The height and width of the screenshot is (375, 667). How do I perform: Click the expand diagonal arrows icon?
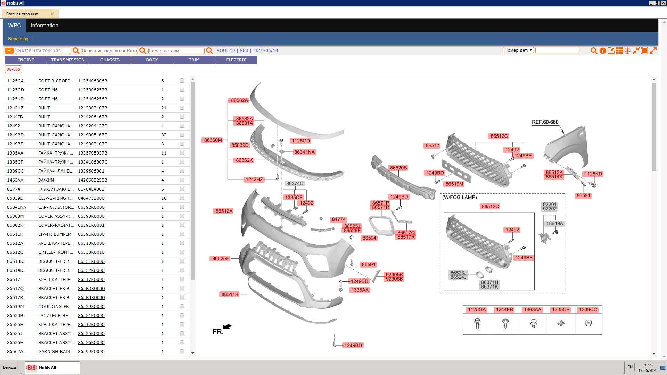(653, 51)
